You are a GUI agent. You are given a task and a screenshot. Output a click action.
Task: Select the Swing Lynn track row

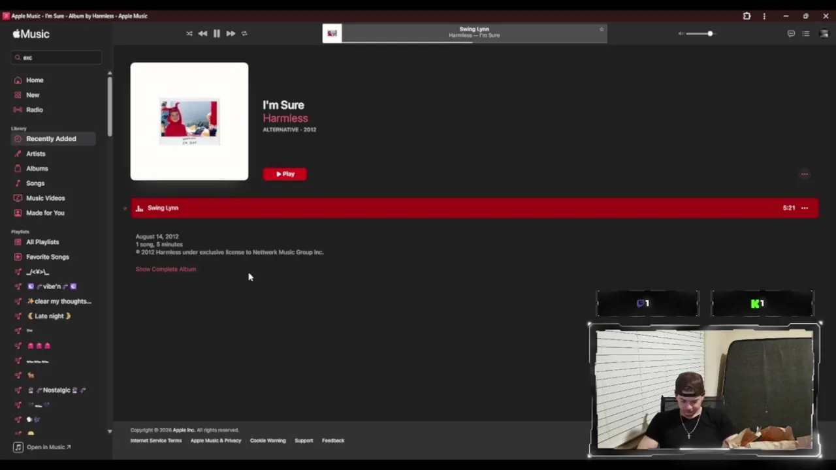pyautogui.click(x=474, y=208)
